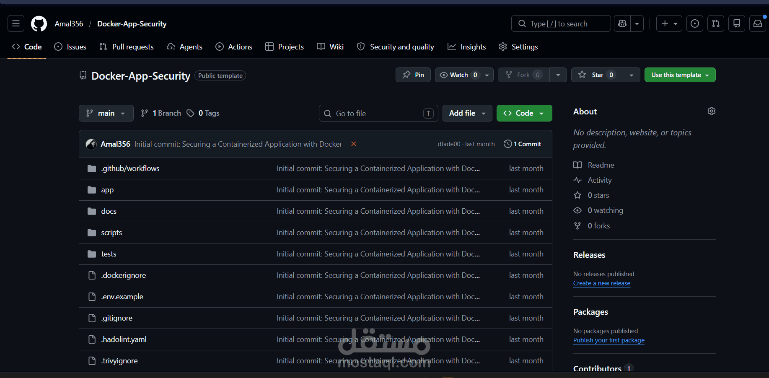Open the Use this template dropdown
This screenshot has width=769, height=378.
(680, 75)
